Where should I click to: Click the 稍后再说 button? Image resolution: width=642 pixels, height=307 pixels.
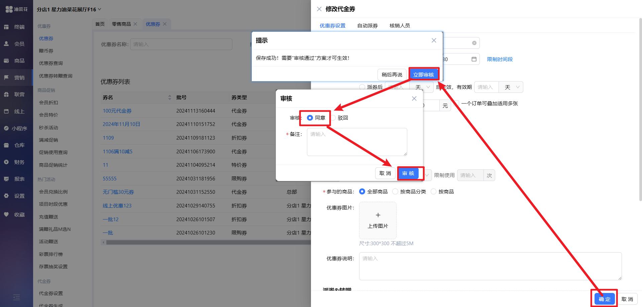[392, 74]
